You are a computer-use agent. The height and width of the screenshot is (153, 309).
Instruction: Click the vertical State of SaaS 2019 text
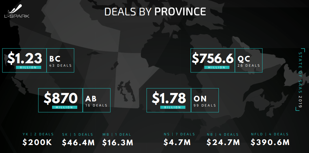[x=300, y=80]
